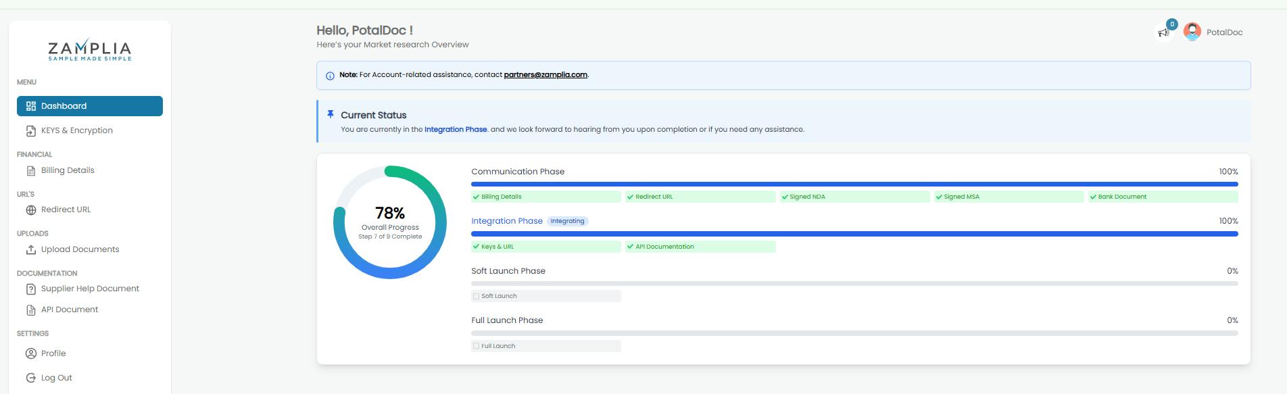Image resolution: width=1287 pixels, height=394 pixels.
Task: Click the Profile person icon
Action: (31, 353)
